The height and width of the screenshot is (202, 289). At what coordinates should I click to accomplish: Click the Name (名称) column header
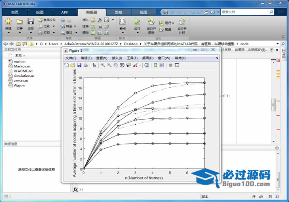tap(19, 55)
